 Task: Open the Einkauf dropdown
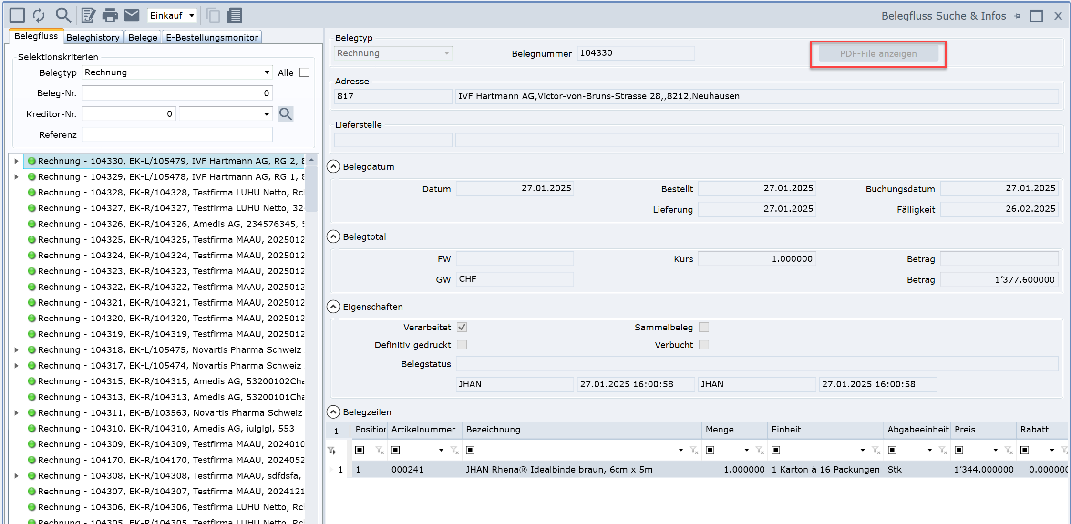[x=172, y=15]
